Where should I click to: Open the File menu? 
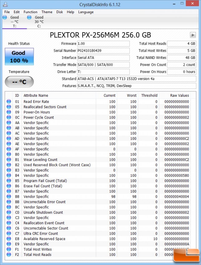point(7,12)
